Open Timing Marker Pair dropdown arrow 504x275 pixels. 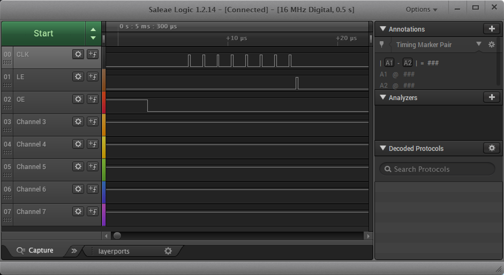click(479, 44)
